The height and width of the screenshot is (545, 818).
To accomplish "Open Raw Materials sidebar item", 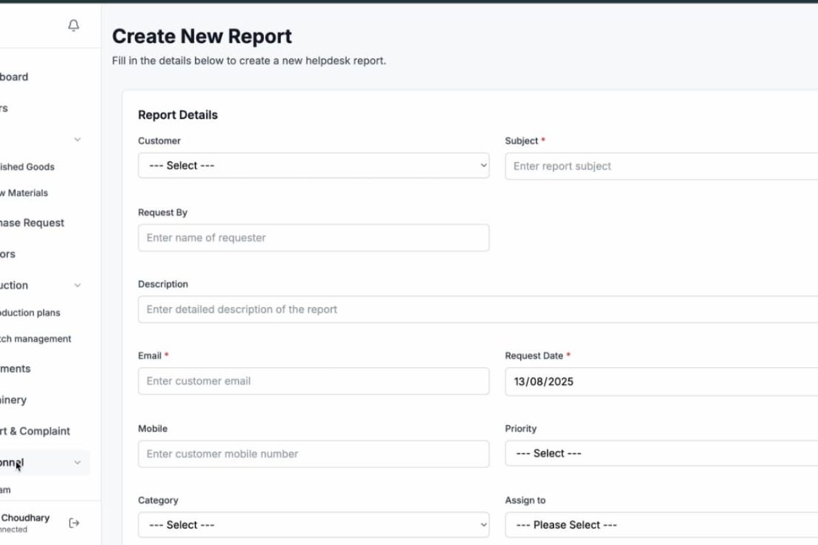I will pyautogui.click(x=24, y=193).
